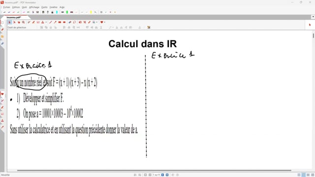Open heart favorites panel in left sidebar
The width and height of the screenshot is (315, 177).
tap(2, 94)
